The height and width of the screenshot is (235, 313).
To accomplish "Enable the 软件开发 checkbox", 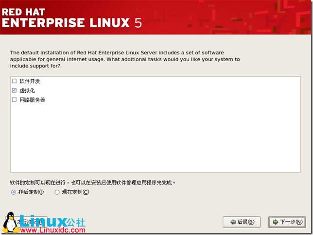I will [14, 81].
